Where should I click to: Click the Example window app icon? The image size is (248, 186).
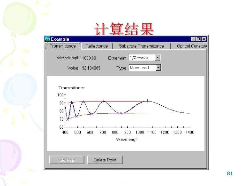pyautogui.click(x=47, y=39)
